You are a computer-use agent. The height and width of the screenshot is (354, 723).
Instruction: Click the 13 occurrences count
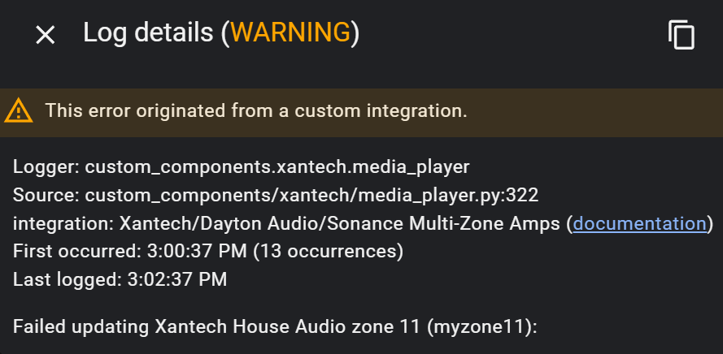point(329,251)
